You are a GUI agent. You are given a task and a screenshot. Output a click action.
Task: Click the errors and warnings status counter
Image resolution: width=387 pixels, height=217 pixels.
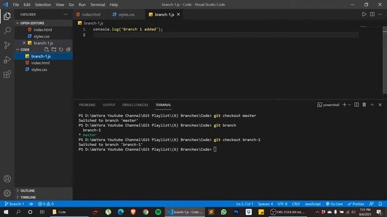pos(46,204)
